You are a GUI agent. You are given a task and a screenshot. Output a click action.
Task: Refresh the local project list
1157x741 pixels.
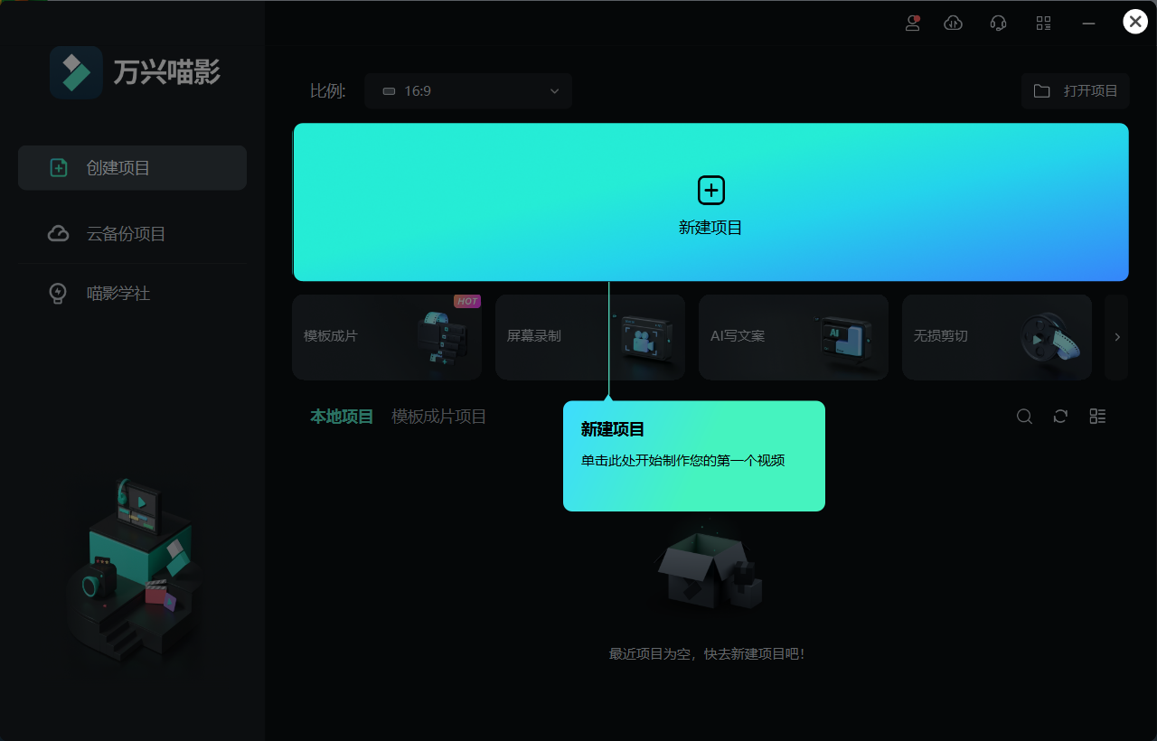click(1059, 416)
